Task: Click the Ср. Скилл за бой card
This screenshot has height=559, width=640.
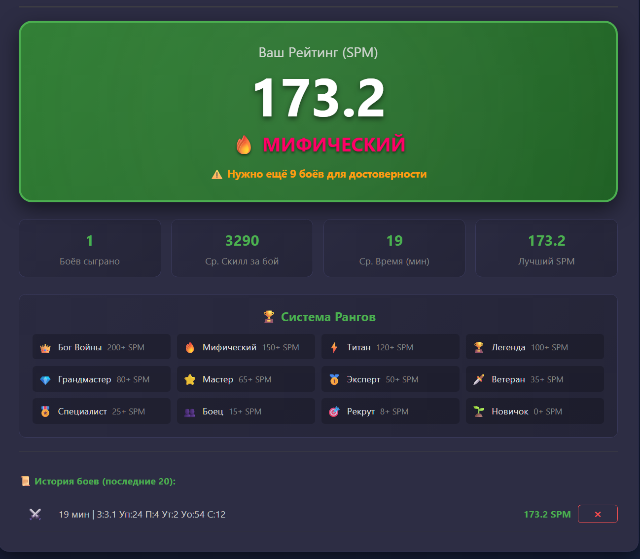Action: click(242, 248)
